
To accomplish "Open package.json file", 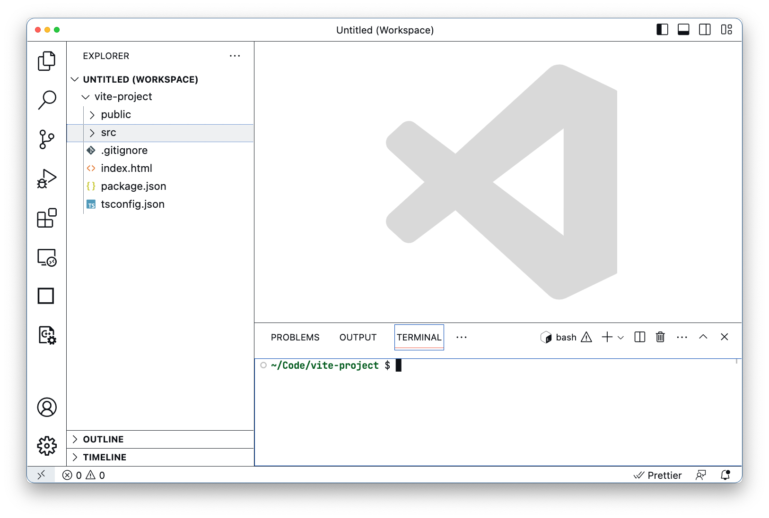I will click(x=133, y=187).
